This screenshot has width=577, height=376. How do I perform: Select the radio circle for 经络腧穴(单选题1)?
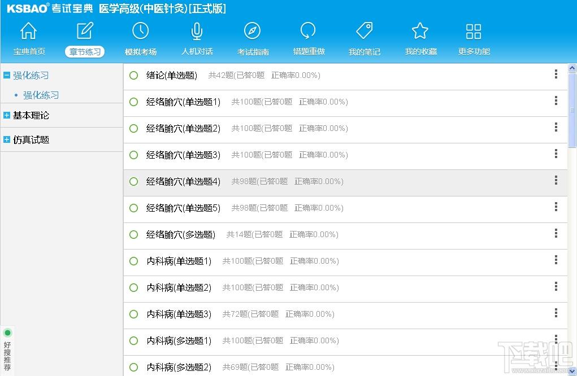[x=133, y=102]
